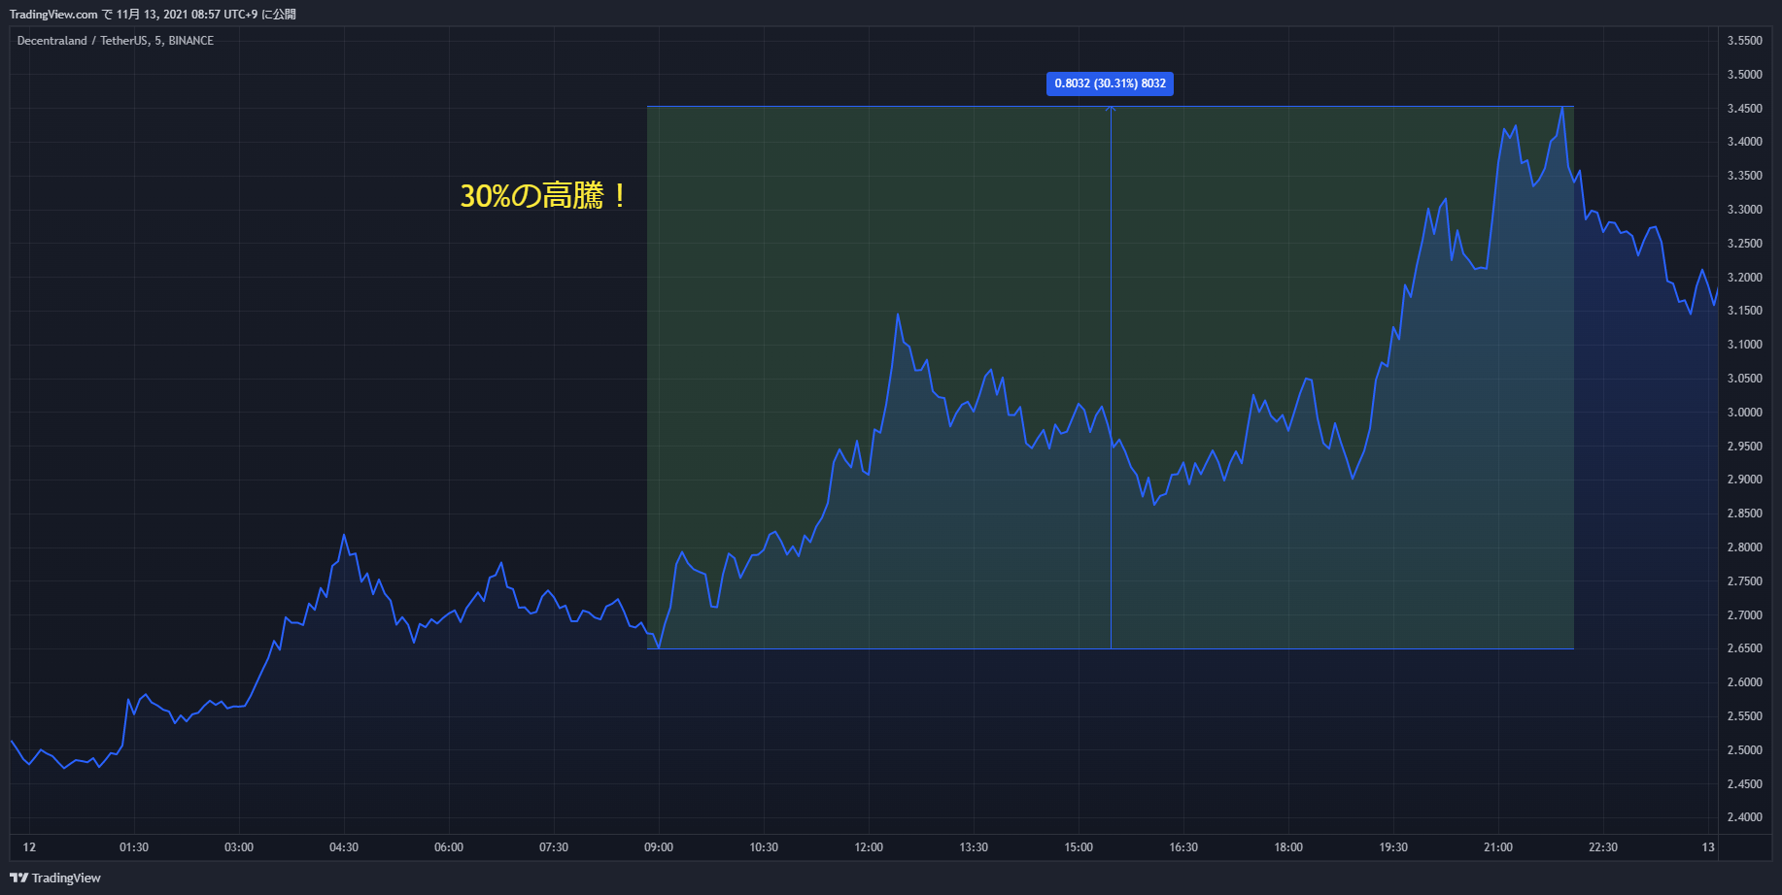Click time axis label 07:30
1782x895 pixels.
click(554, 847)
